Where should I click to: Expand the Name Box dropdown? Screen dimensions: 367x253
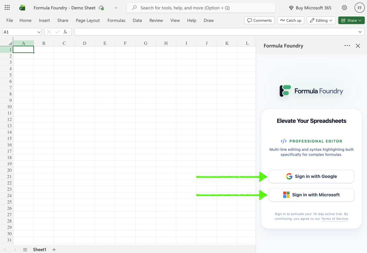(39, 32)
